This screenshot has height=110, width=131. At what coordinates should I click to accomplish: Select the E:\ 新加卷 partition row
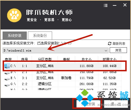pyautogui.click(x=62, y=78)
